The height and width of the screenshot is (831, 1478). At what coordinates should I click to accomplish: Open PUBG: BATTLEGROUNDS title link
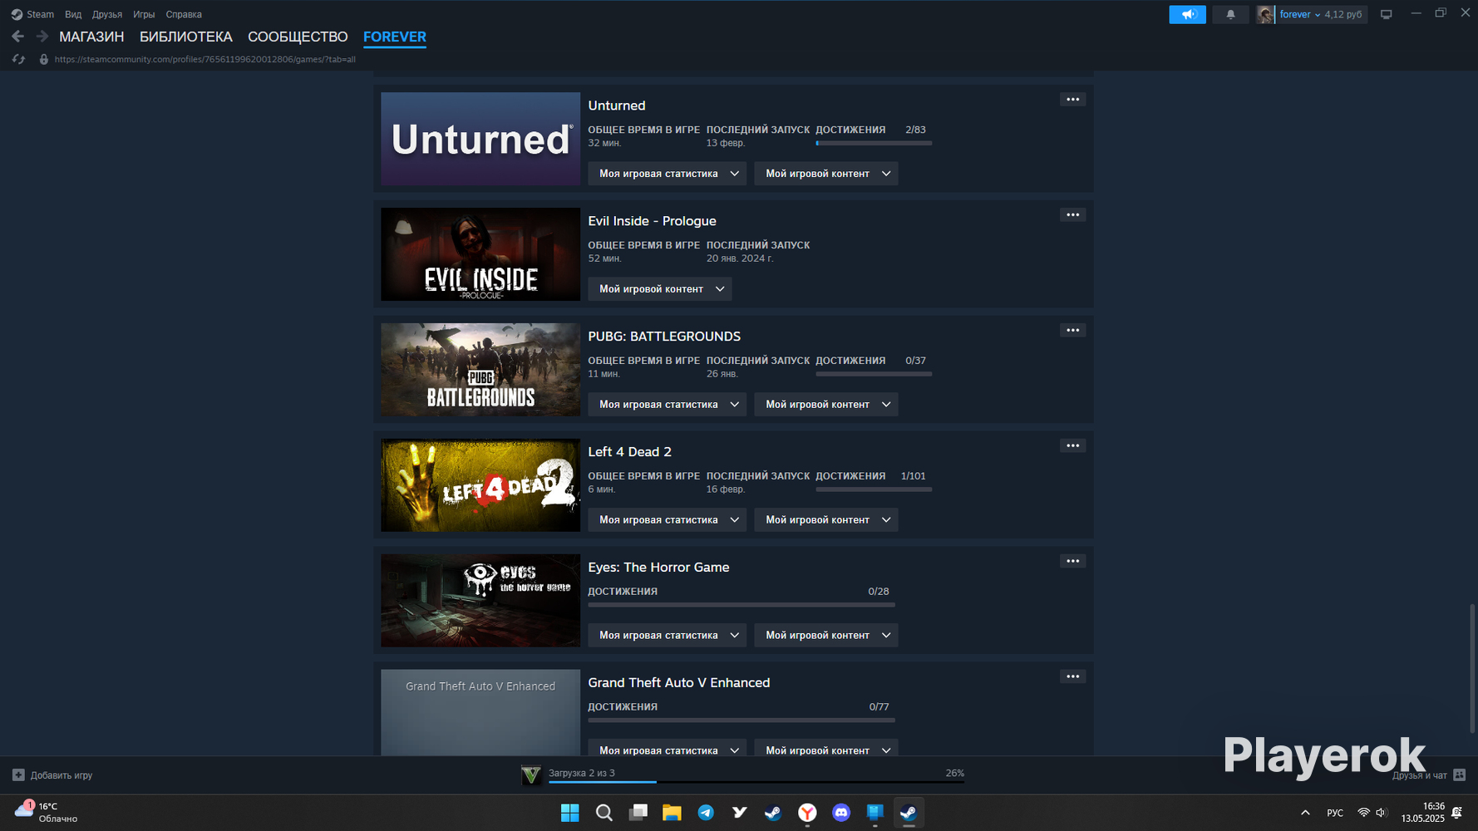tap(664, 337)
